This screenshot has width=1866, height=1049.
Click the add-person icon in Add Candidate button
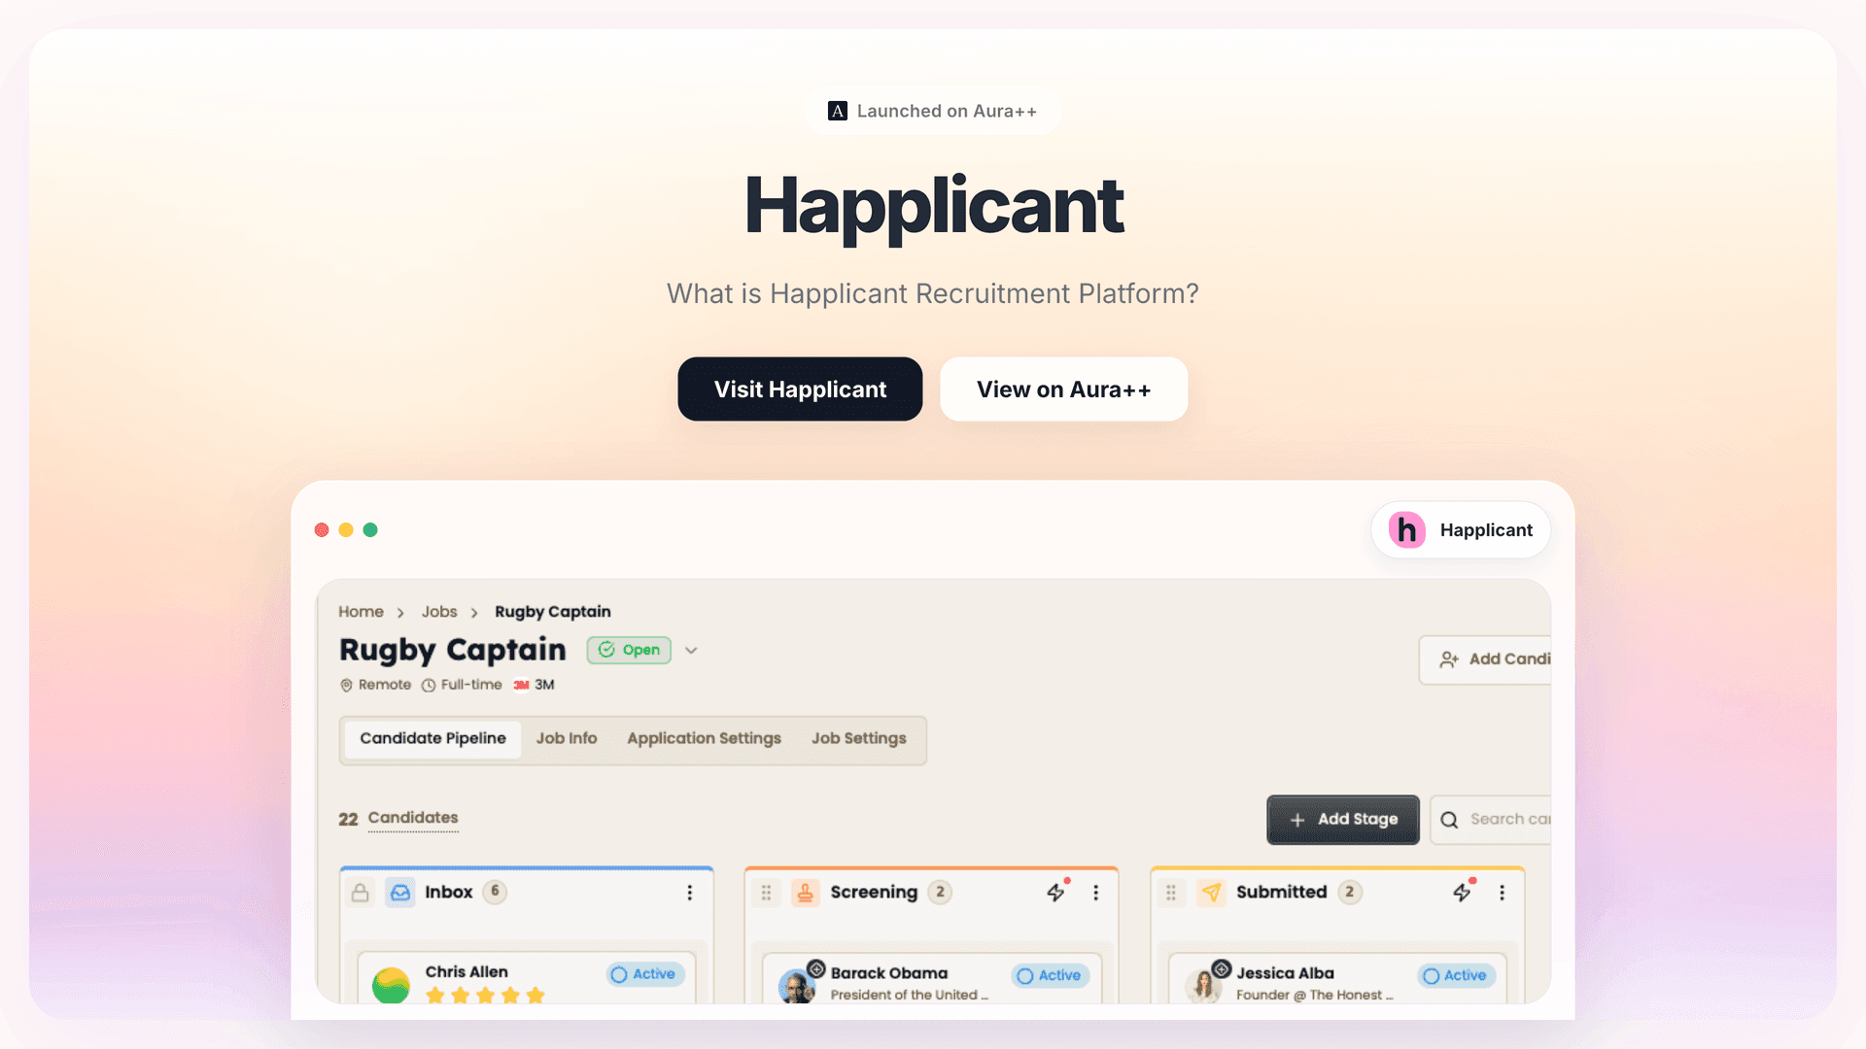(1449, 660)
